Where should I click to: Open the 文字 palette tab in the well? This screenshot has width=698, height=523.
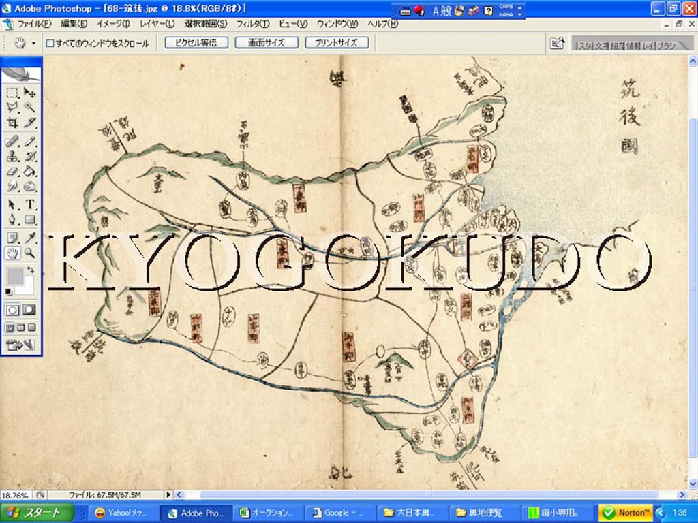(601, 46)
